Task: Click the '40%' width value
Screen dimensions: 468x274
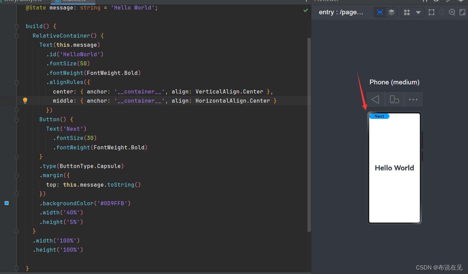Action: [72, 213]
